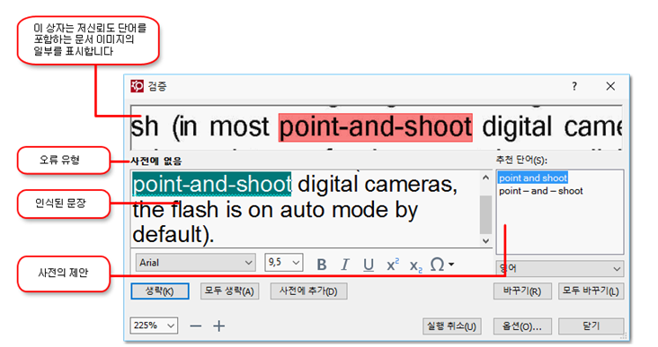
Task: Select suggestion 'point – and – shoot'
Action: pyautogui.click(x=540, y=191)
